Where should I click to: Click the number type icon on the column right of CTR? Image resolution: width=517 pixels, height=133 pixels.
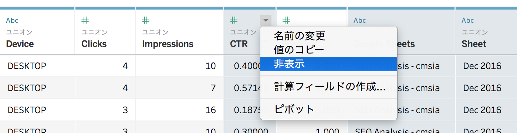pos(286,20)
